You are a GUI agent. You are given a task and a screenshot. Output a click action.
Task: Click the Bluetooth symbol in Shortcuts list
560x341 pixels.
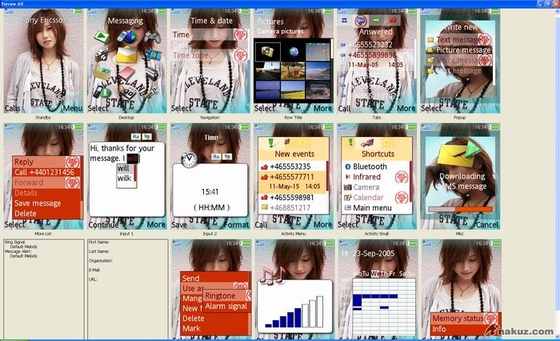347,166
